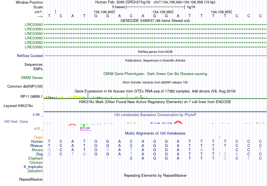Screen dimensions: 267x186
Task: Click the green T logo in PhyloP track
Action: 84,126
